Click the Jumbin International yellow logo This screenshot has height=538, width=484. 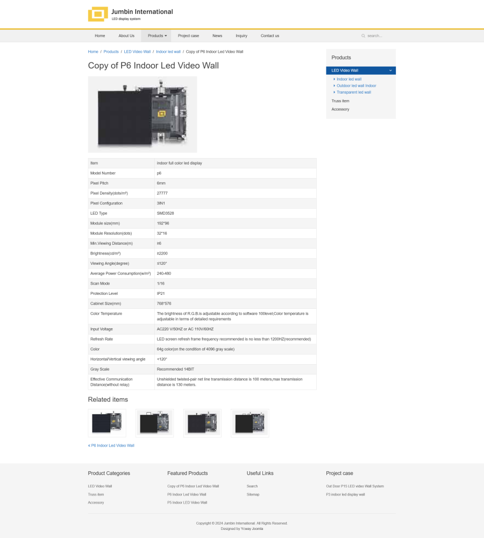[x=98, y=14]
